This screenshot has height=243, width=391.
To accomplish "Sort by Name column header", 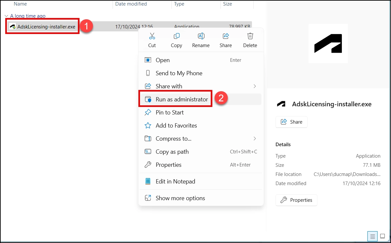I will coord(20,4).
